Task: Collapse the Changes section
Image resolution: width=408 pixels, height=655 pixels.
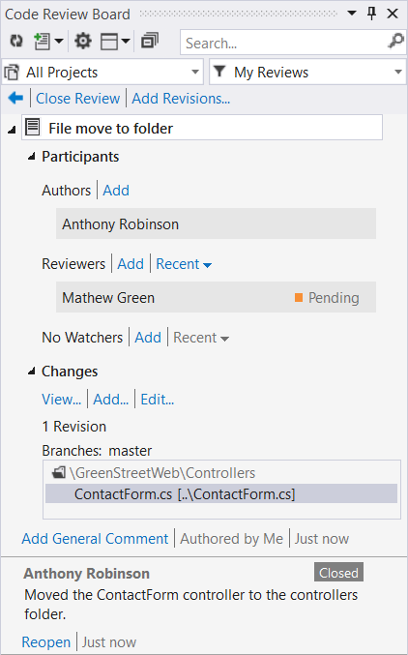Action: 31,372
